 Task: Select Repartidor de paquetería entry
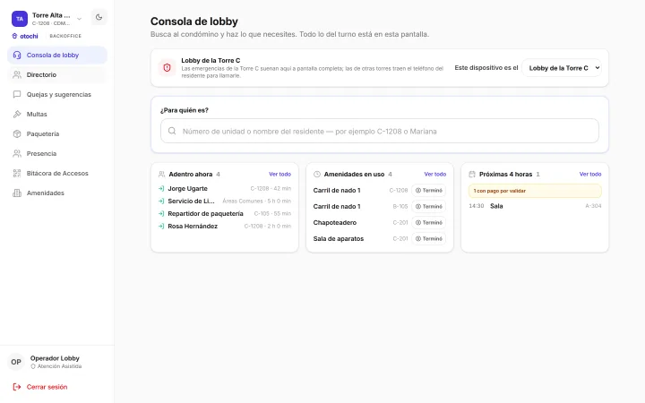coord(225,214)
